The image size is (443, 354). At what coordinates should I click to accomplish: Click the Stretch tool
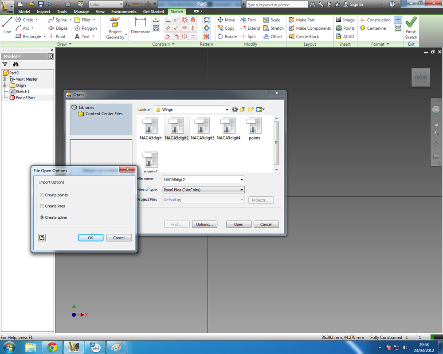[273, 28]
